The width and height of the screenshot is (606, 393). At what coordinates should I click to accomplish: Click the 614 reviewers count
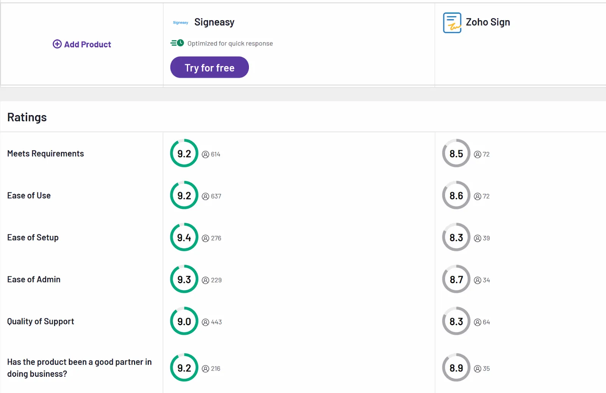pyautogui.click(x=216, y=154)
